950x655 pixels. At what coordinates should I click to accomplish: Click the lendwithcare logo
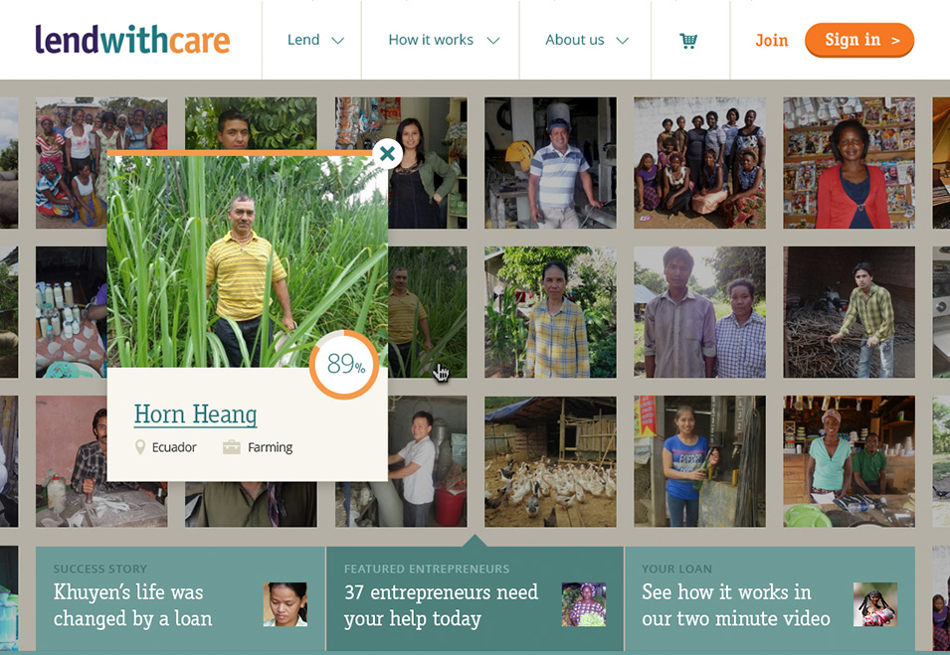click(x=132, y=40)
